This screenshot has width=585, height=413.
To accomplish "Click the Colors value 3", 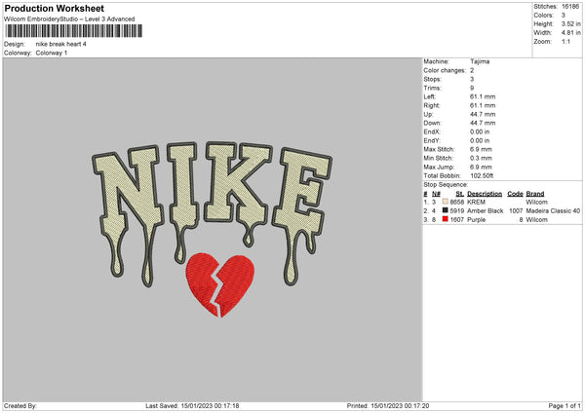I will tap(564, 16).
